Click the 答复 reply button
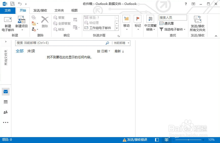 pyautogui.click(x=59, y=18)
